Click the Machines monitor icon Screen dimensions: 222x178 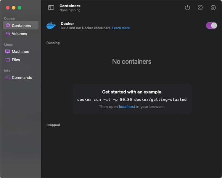8,52
